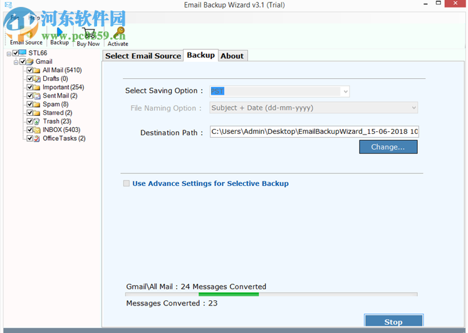Click the 'Select Saving Option :' label
Screen dimensions: 468x333
[164, 91]
